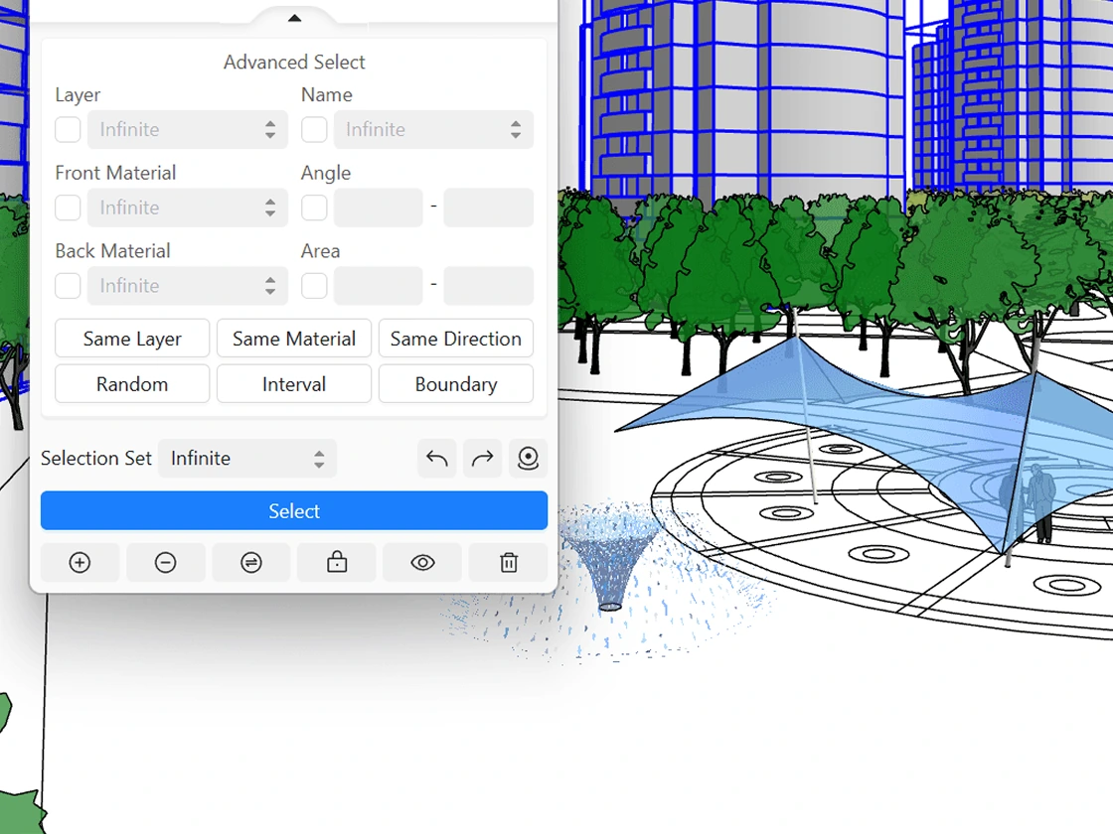Click the undo selection arrow icon
This screenshot has width=1113, height=834.
[x=437, y=459]
